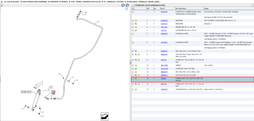254x121 pixels.
Task: Open part number 84330410 link
Action: (x=164, y=12)
